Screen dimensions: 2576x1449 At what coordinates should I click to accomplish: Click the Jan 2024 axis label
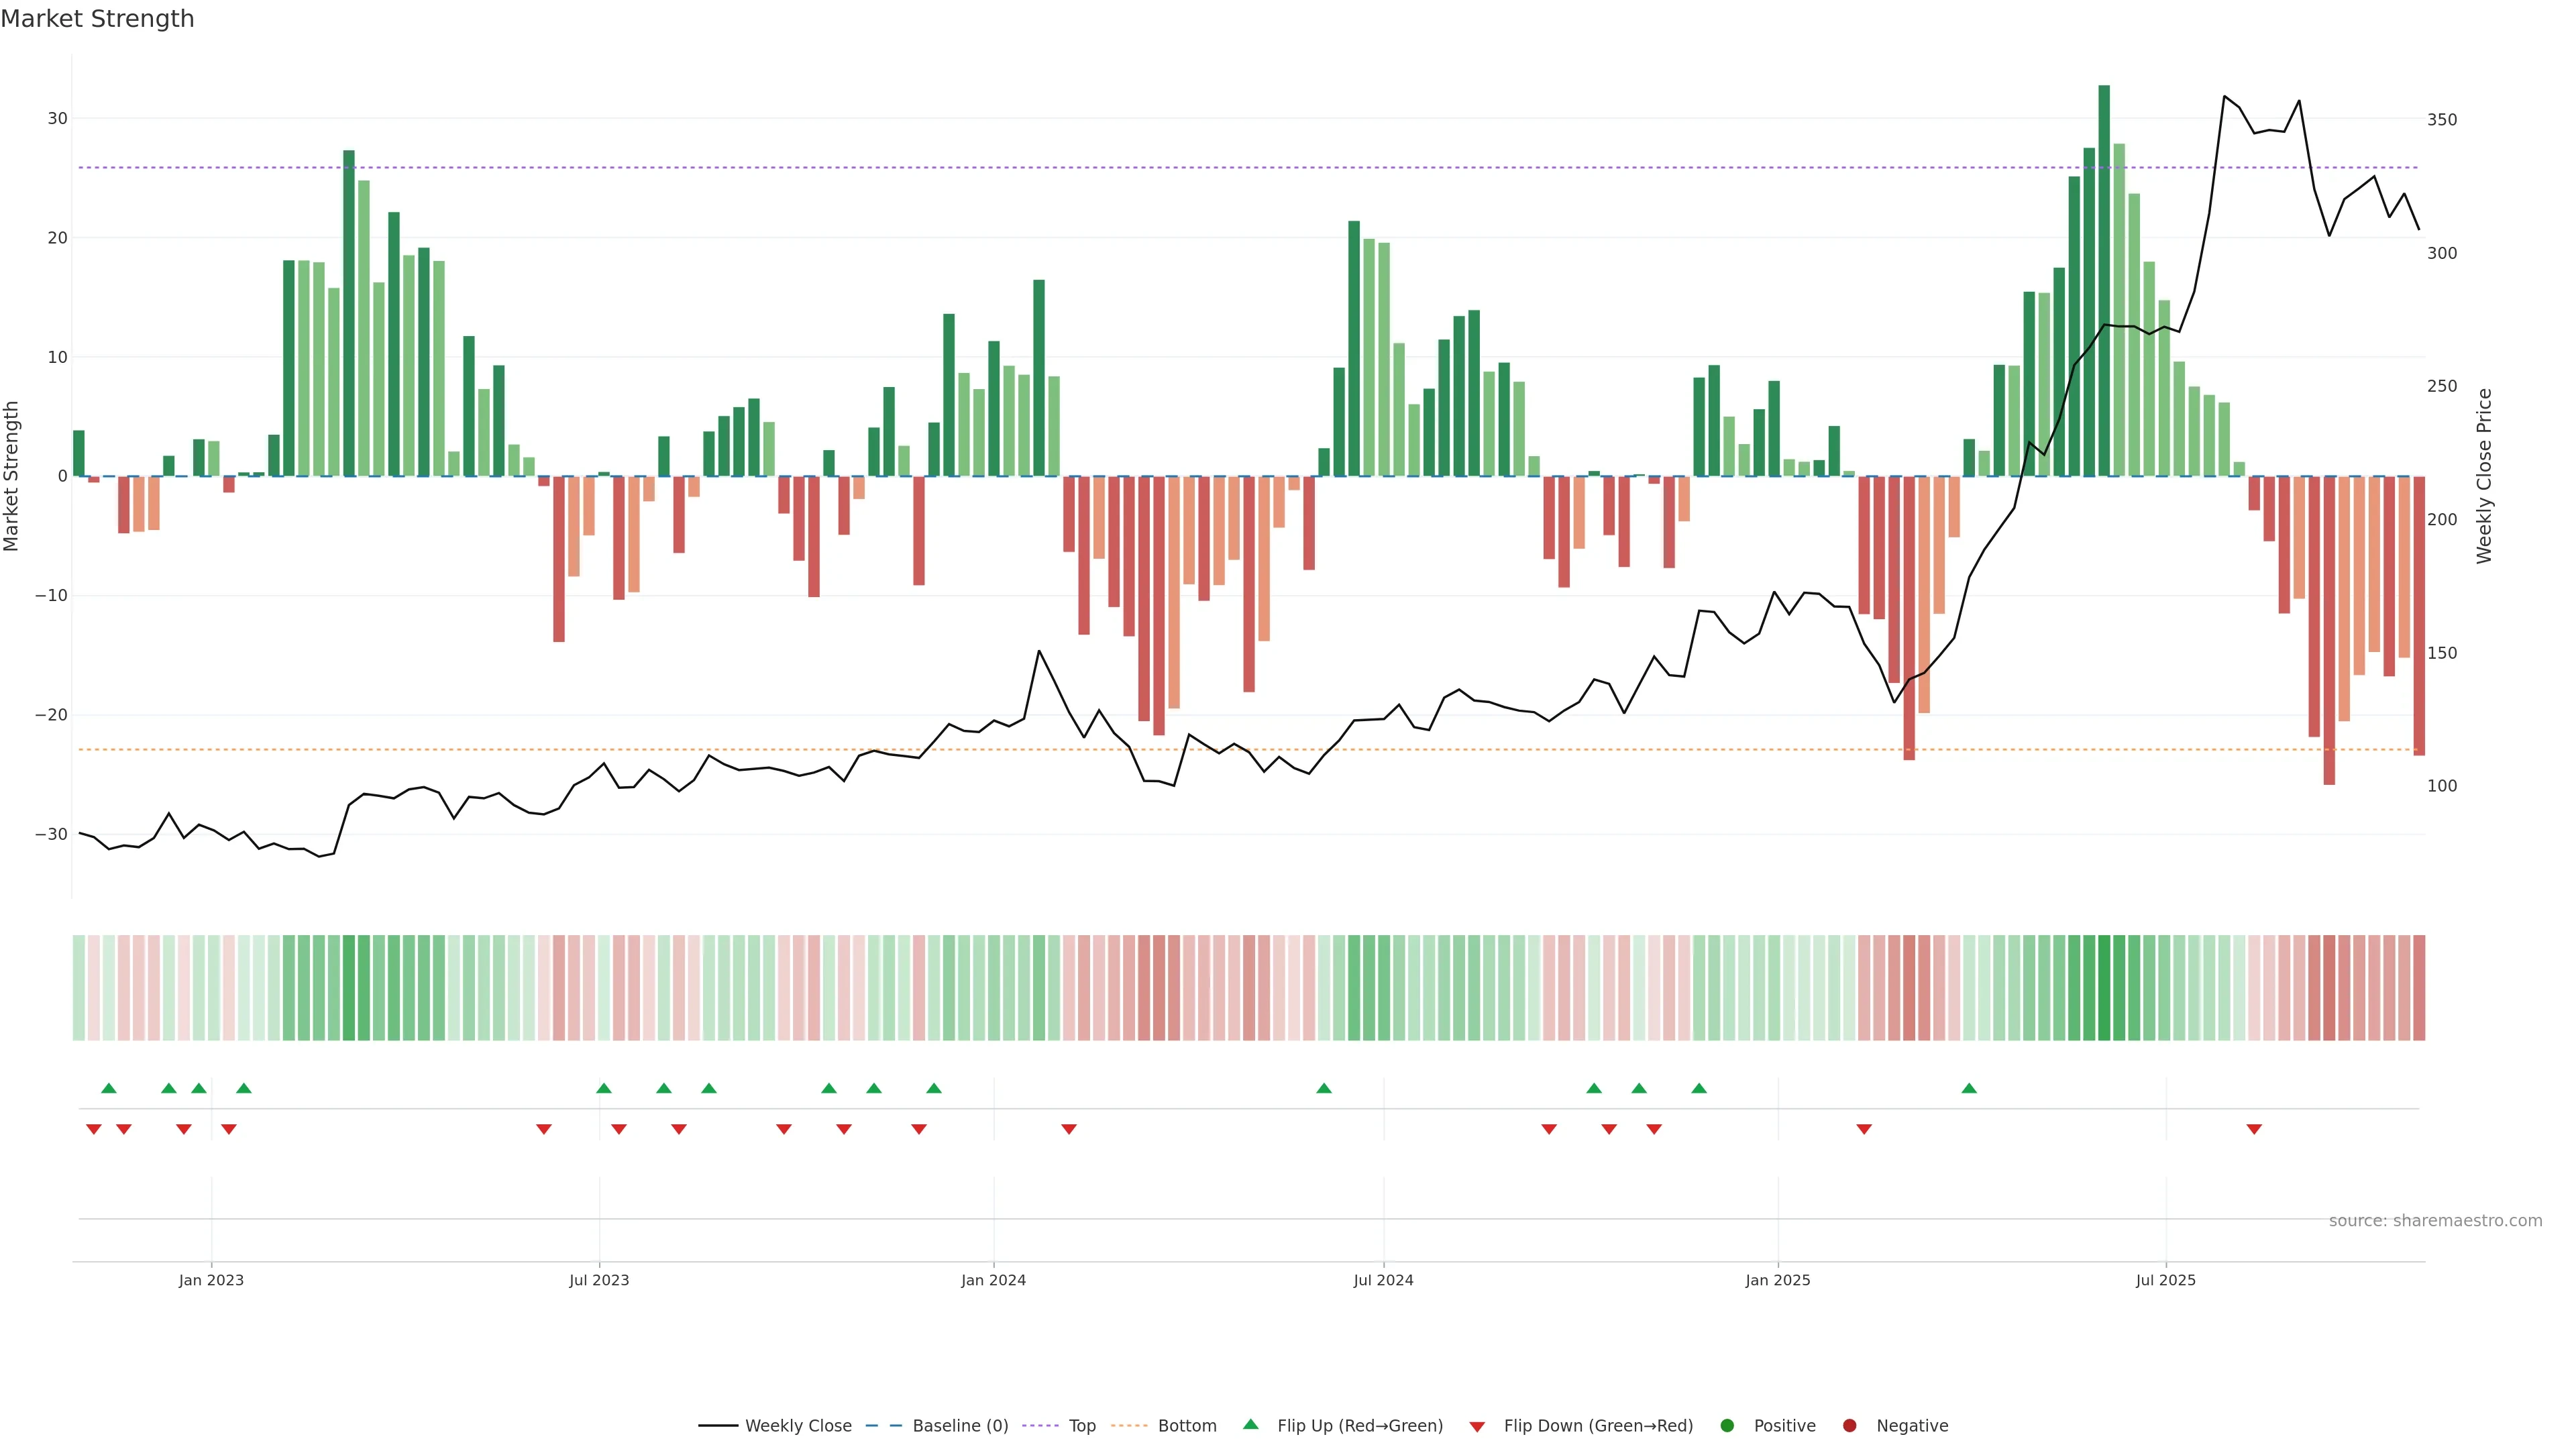point(993,1280)
